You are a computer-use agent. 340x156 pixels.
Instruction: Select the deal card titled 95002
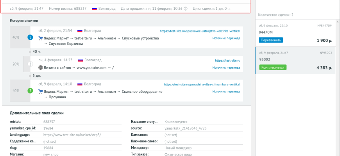pyautogui.click(x=295, y=60)
